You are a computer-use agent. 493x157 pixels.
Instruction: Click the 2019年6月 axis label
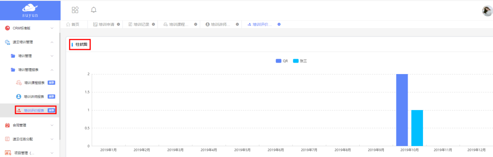tap(276, 150)
